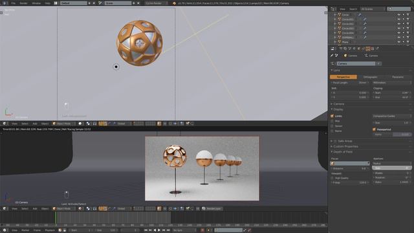Toggle selectability cursor icon for Circle.002
The width and height of the screenshot is (414, 233).
click(x=404, y=24)
